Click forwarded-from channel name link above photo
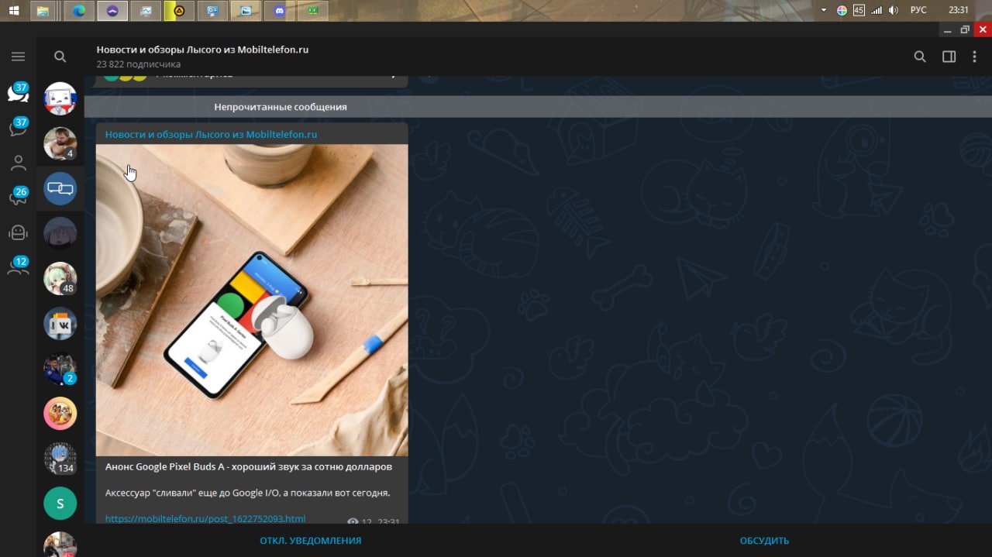 (211, 135)
